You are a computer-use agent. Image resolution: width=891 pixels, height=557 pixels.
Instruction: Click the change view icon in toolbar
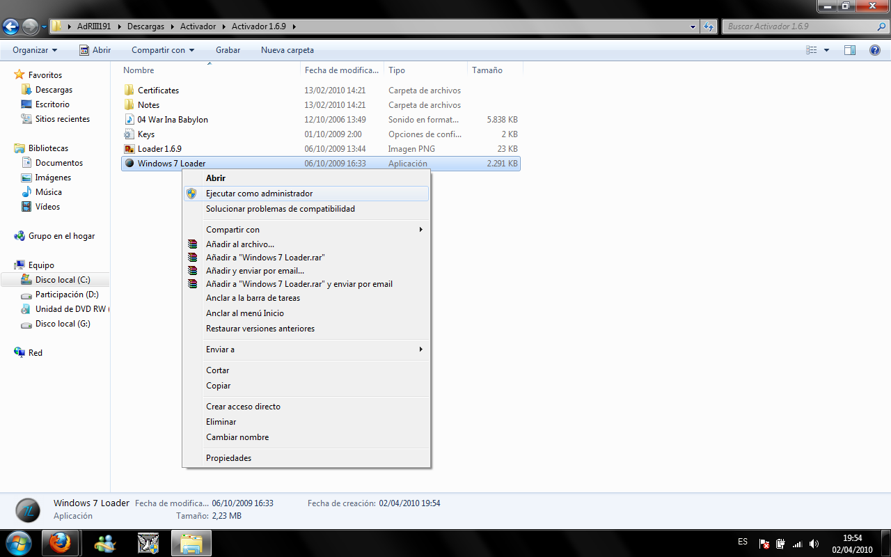point(811,50)
